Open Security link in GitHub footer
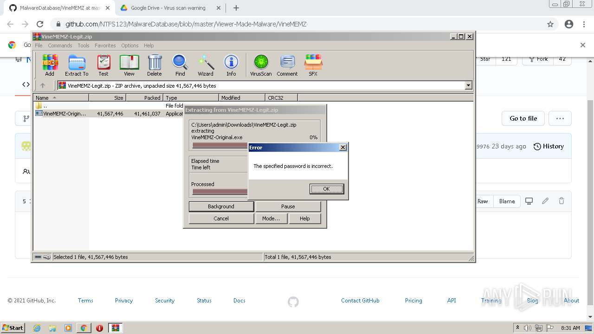 [165, 301]
